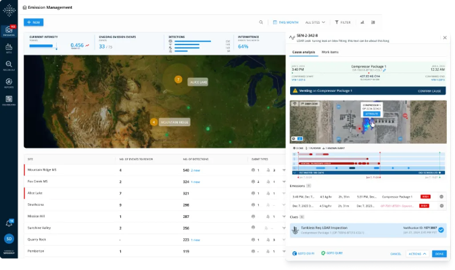Screen dimensions: 455x270
Task: Open the Emissions section in the sidebar
Action: coord(9,30)
